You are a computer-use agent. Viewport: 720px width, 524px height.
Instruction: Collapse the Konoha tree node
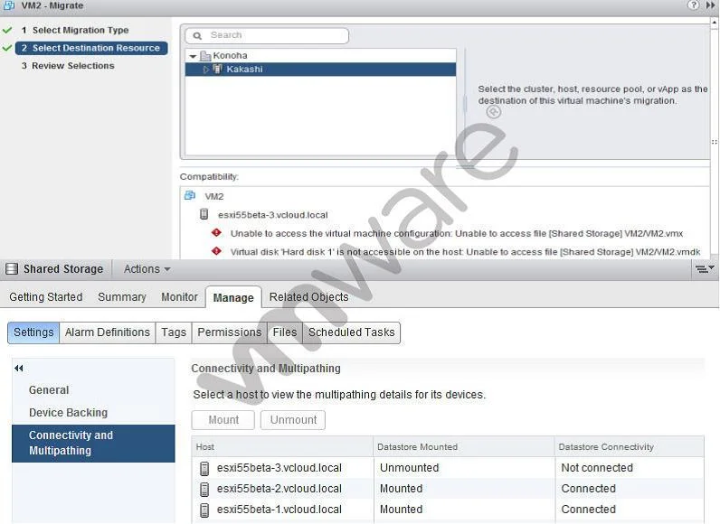tap(193, 56)
